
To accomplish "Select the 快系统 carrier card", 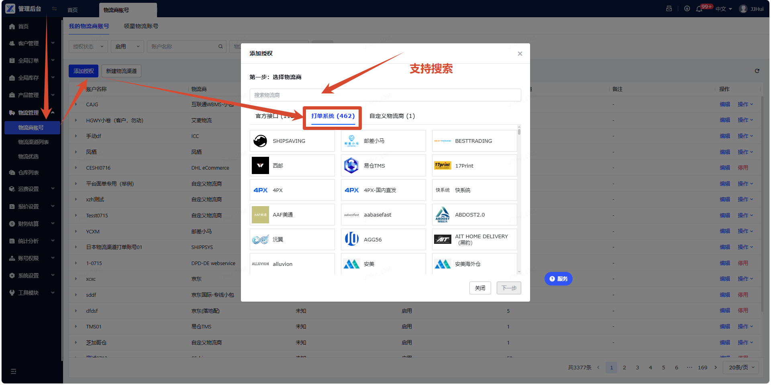I will coord(475,190).
